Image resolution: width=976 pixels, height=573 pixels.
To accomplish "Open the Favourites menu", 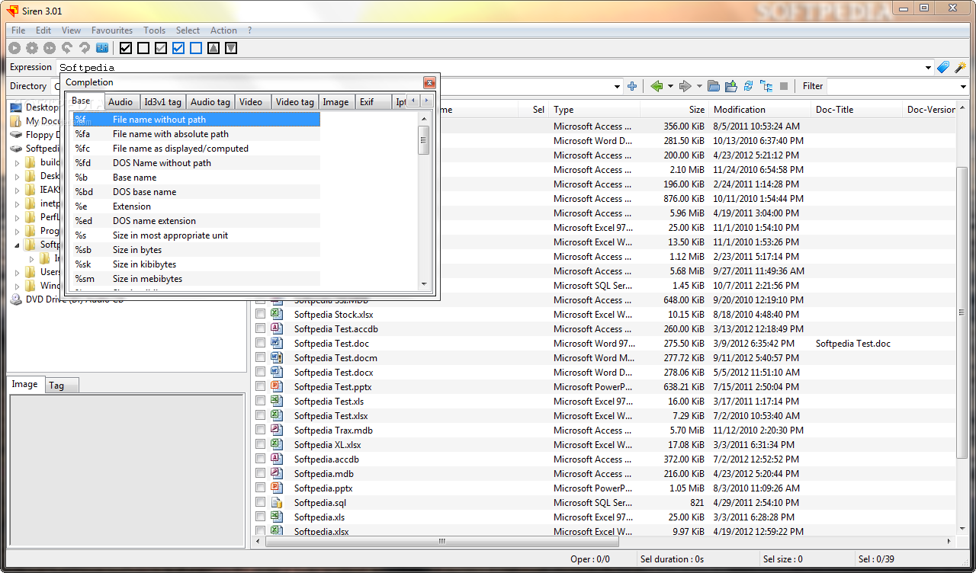I will (x=112, y=30).
